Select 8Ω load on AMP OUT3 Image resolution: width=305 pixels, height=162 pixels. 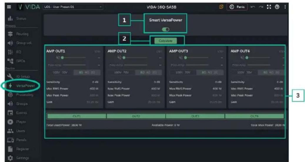click(204, 72)
